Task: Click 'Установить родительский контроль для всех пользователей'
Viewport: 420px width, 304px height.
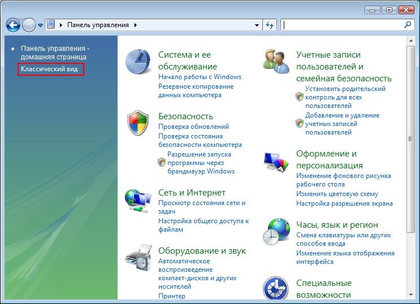Action: coord(345,97)
